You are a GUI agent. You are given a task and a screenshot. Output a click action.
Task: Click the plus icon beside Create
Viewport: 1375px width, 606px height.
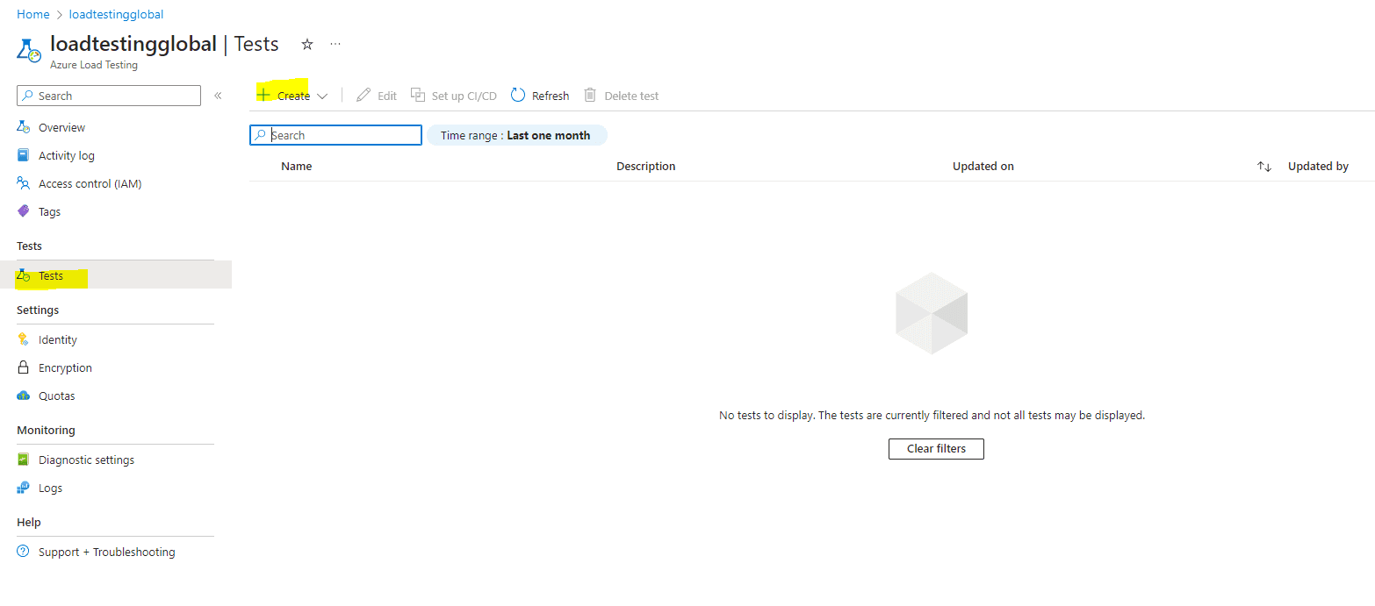[x=263, y=95]
